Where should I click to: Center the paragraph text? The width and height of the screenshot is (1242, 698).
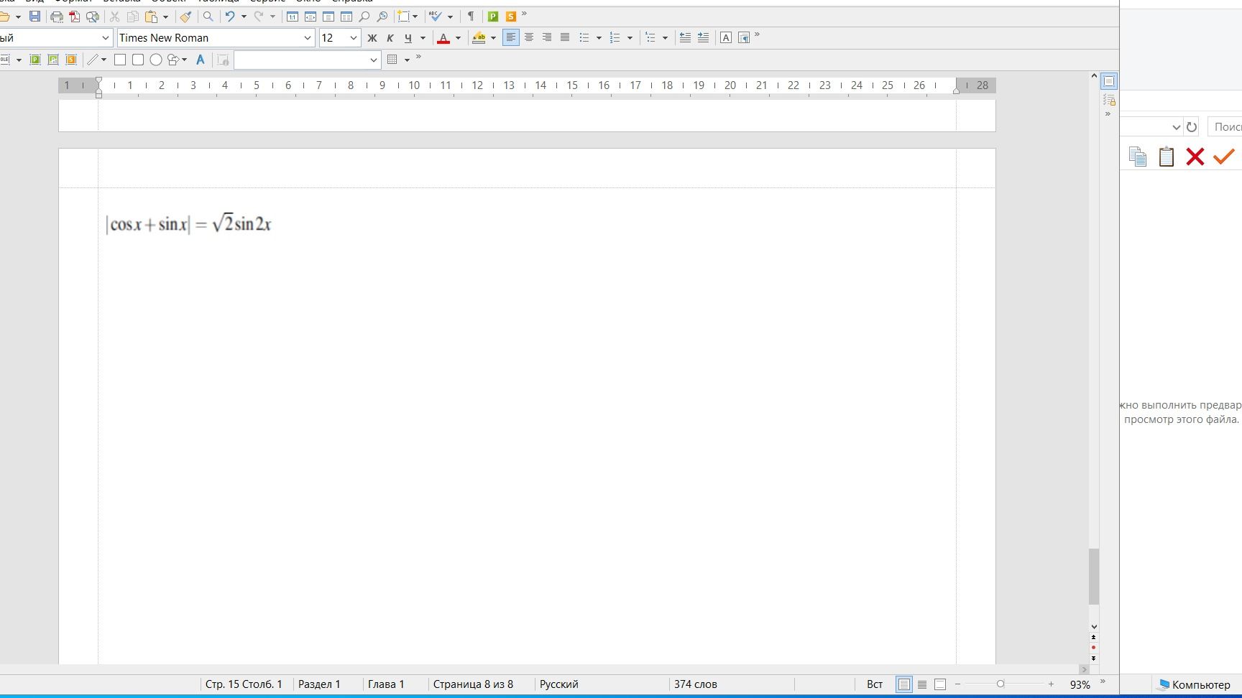[529, 38]
